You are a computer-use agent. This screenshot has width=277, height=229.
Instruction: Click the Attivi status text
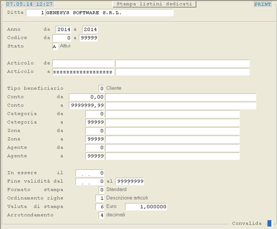click(65, 46)
